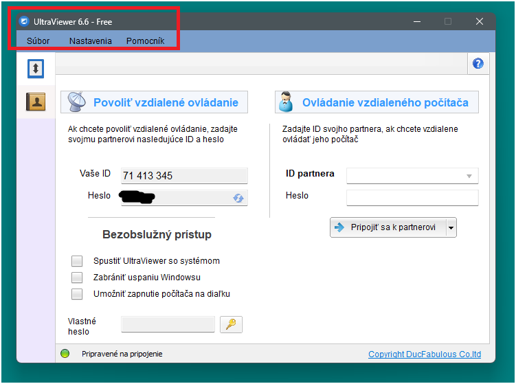Check Umožniť zapnutie počítača na diaľku
This screenshot has height=384, width=516.
[77, 294]
